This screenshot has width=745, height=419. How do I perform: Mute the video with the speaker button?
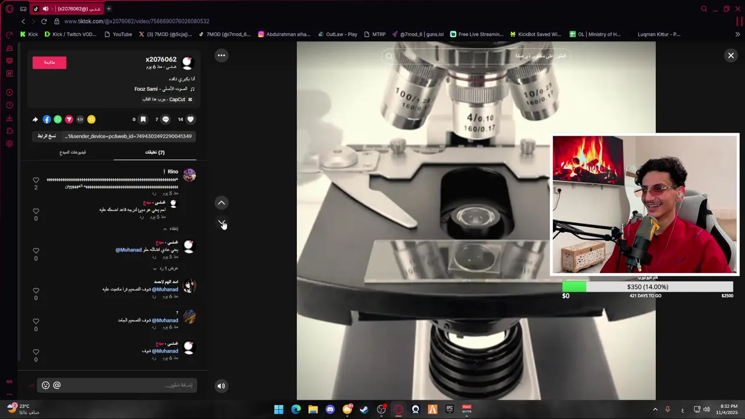pyautogui.click(x=221, y=385)
